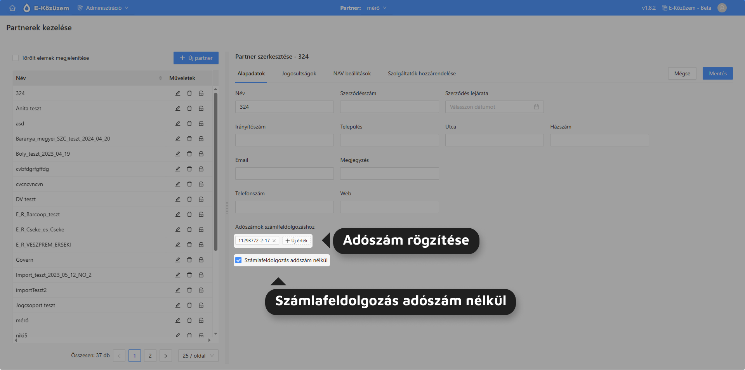The height and width of the screenshot is (370, 745).
Task: Lock the "importTeszt2" partner entry
Action: tap(201, 290)
